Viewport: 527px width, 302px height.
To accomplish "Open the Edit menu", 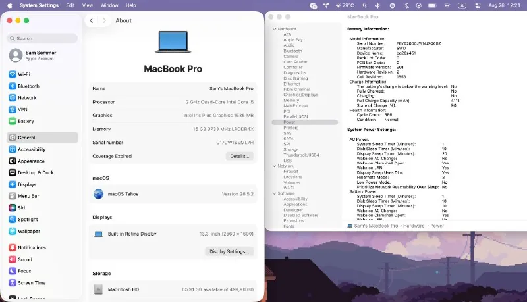I will 70,5.
